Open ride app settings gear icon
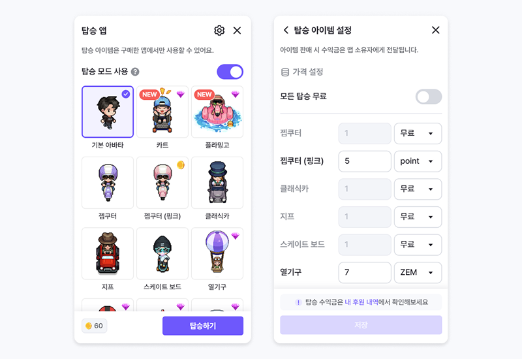This screenshot has width=522, height=359. [219, 30]
